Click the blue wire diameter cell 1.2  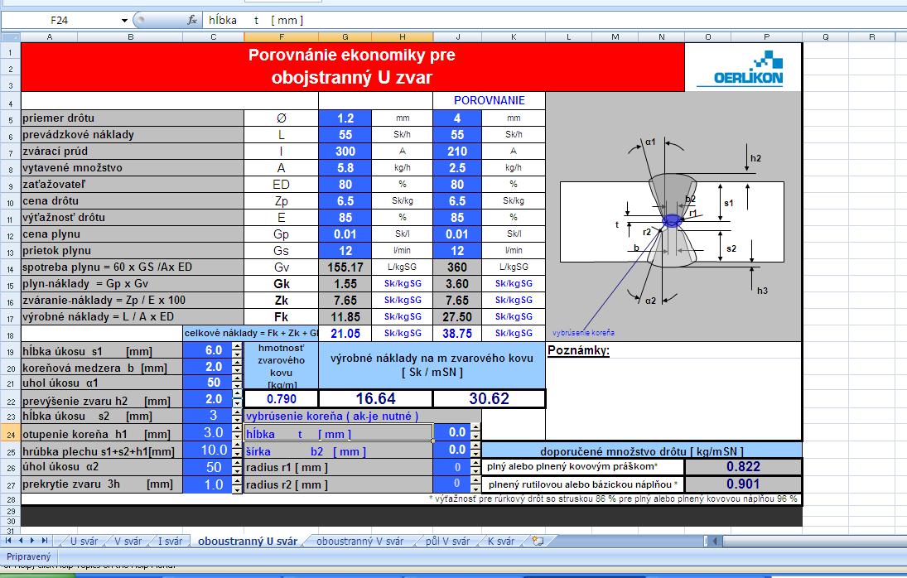345,118
